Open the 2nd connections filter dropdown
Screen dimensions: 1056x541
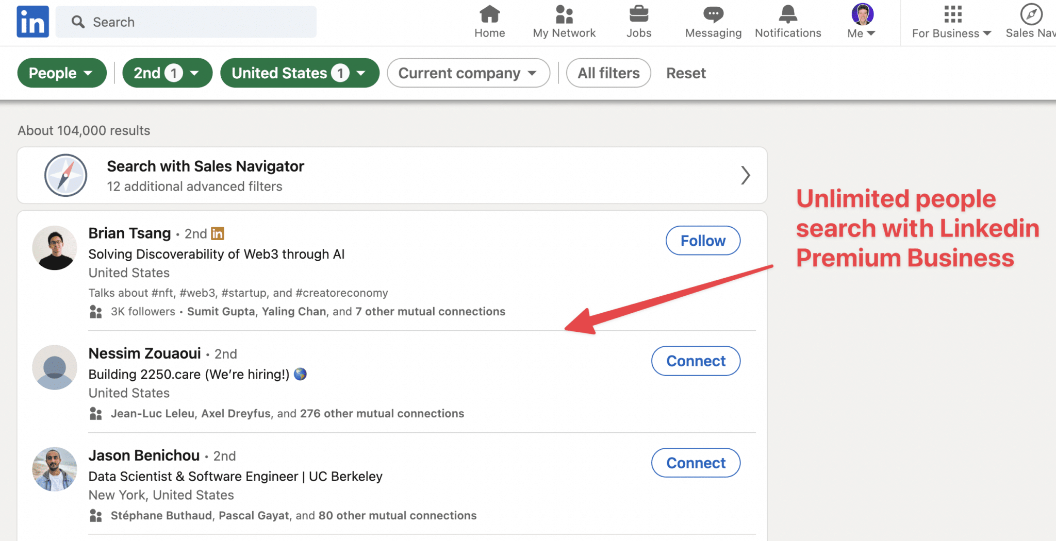click(167, 73)
